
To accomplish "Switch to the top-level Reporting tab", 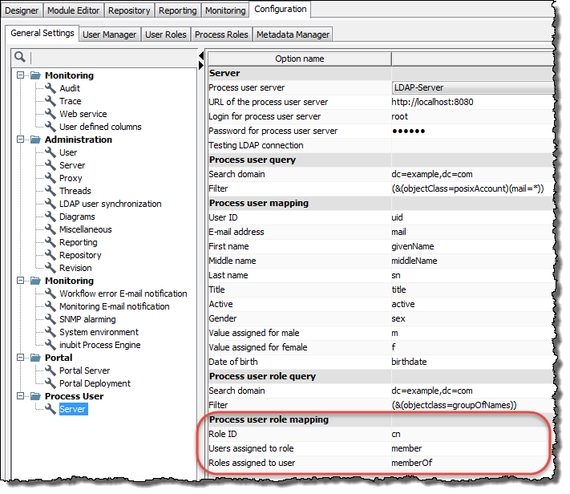I will [x=177, y=10].
